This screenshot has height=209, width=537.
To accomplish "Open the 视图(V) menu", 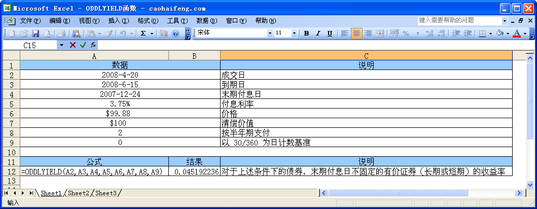I will [89, 21].
